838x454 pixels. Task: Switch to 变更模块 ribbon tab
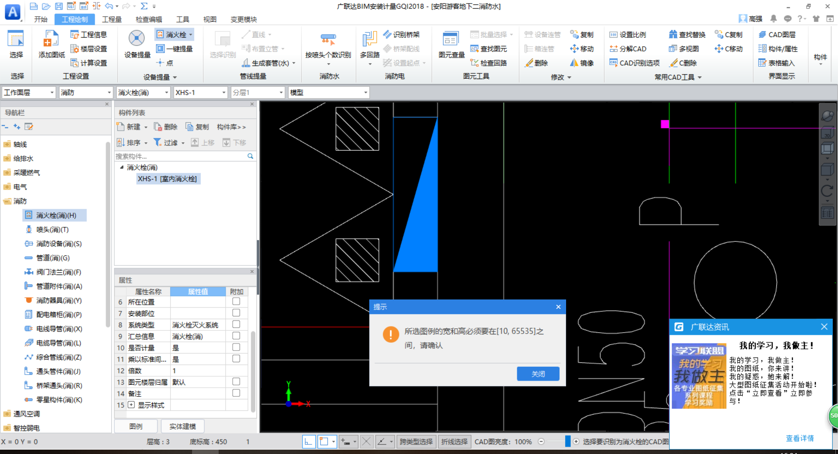pos(244,19)
